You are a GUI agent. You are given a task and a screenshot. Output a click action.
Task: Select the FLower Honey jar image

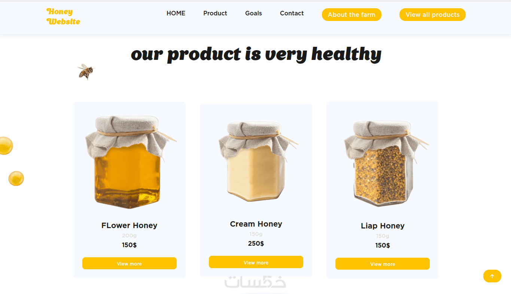click(130, 162)
